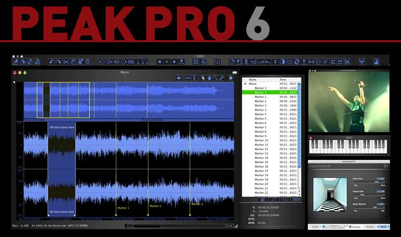Image resolution: width=401 pixels, height=237 pixels.
Task: Click the pie chart icon at the toolbar end
Action: point(376,62)
